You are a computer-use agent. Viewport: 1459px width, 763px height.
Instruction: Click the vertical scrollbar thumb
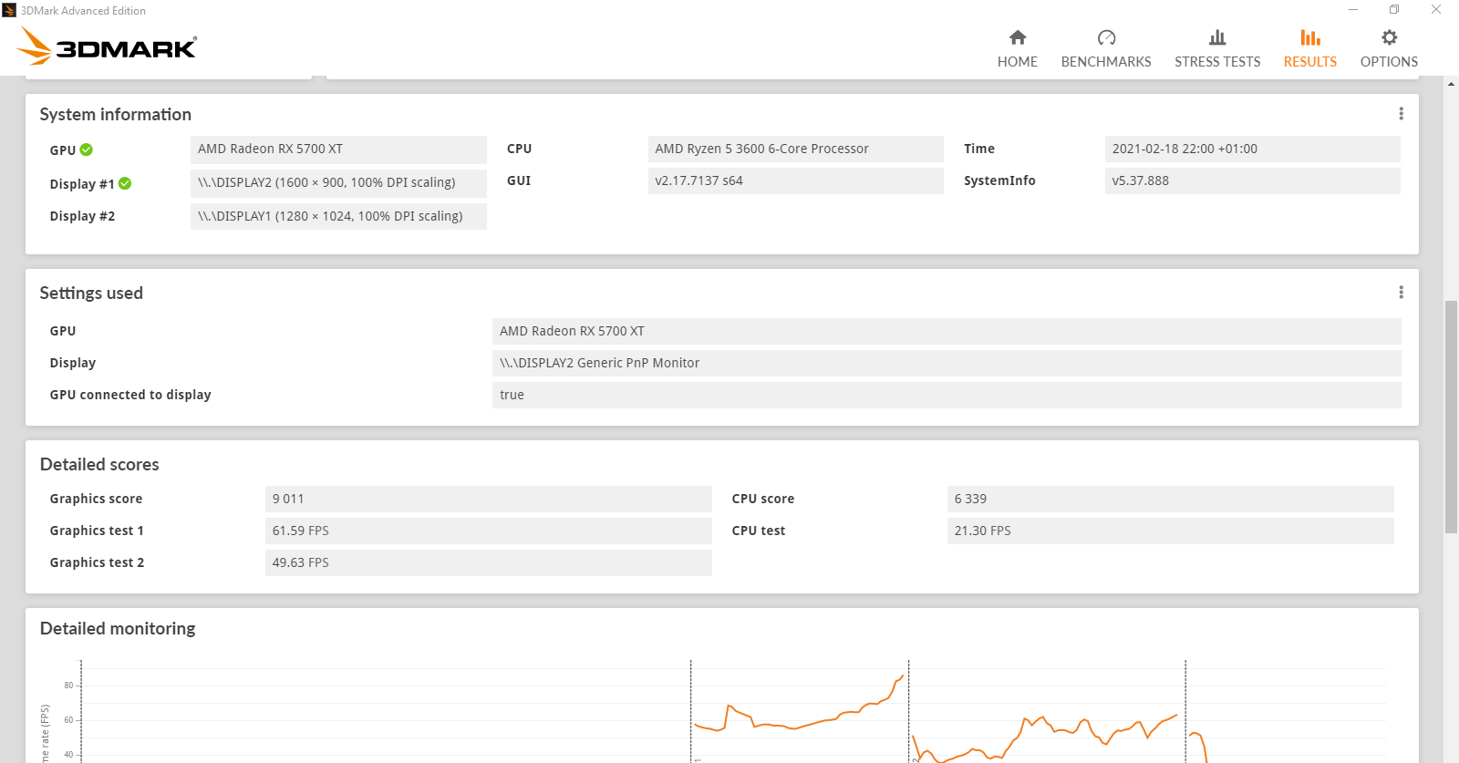click(1451, 416)
